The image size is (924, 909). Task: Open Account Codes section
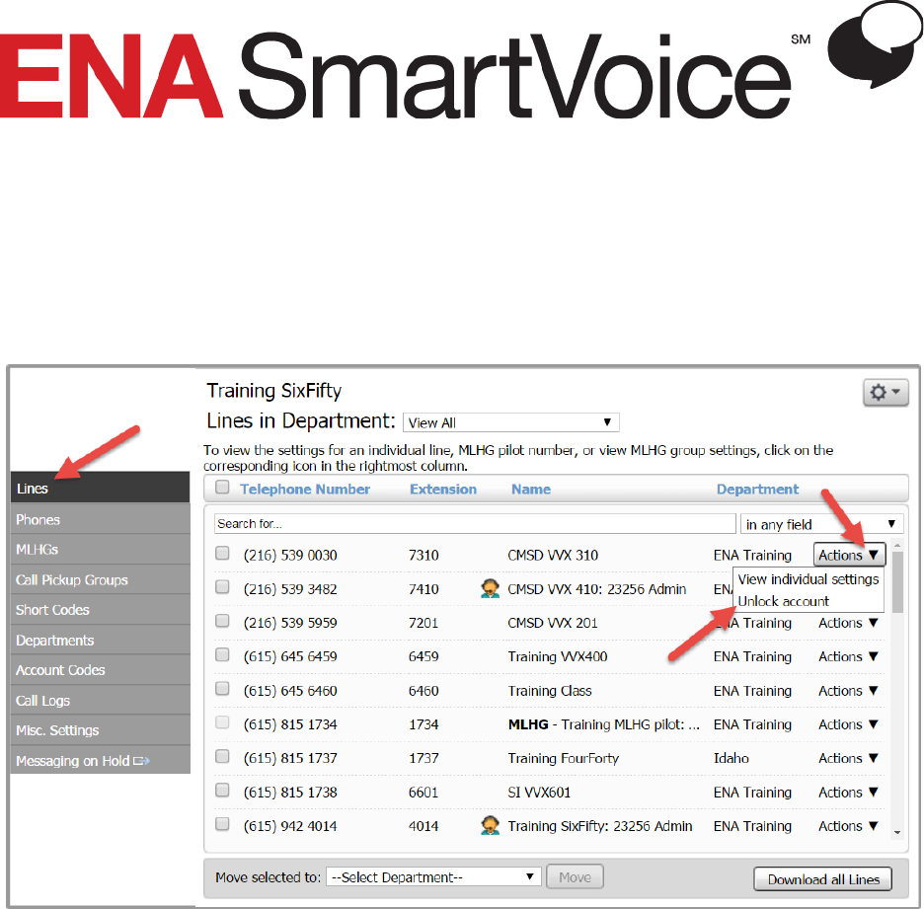pos(100,670)
